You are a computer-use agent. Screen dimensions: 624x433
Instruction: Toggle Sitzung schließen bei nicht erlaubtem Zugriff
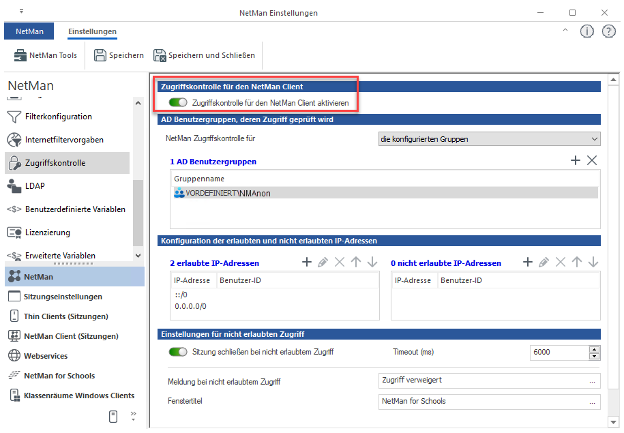click(179, 352)
